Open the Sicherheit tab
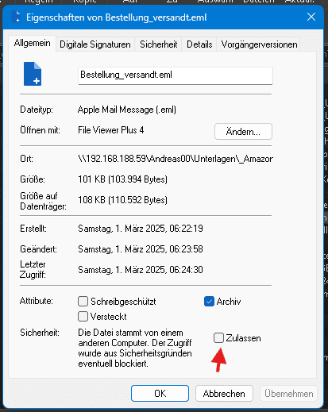 point(159,44)
